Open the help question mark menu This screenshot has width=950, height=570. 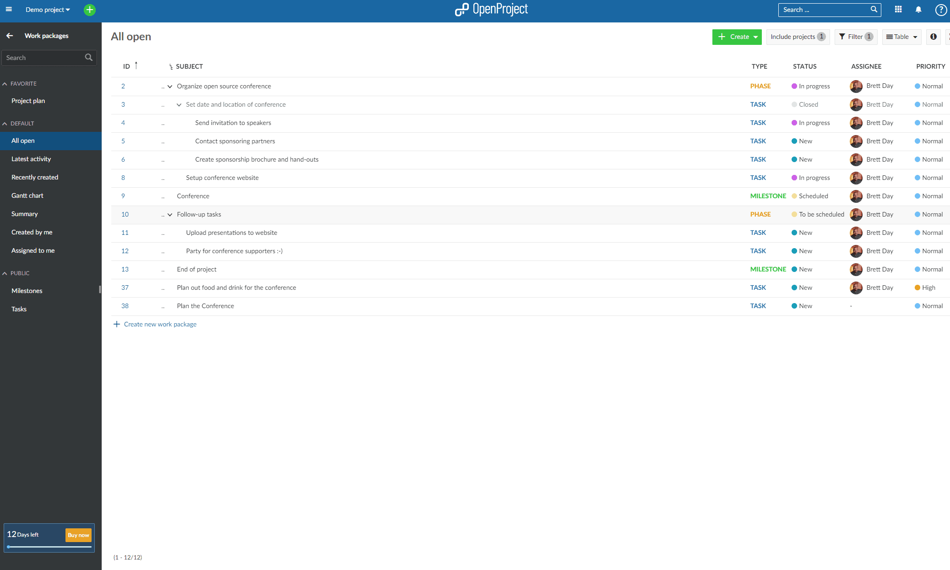[940, 10]
